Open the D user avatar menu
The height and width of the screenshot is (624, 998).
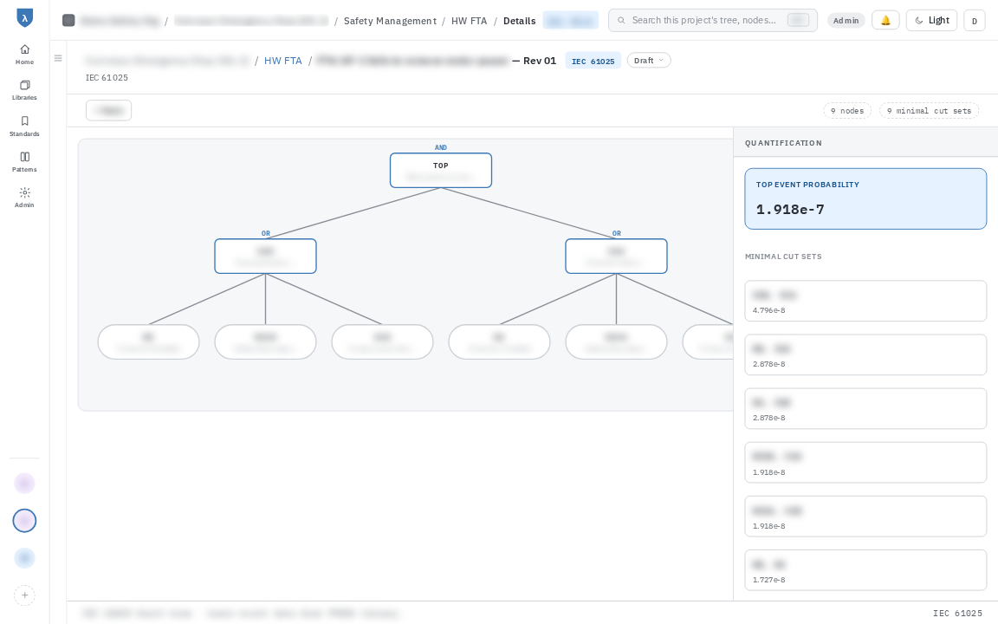(x=975, y=21)
